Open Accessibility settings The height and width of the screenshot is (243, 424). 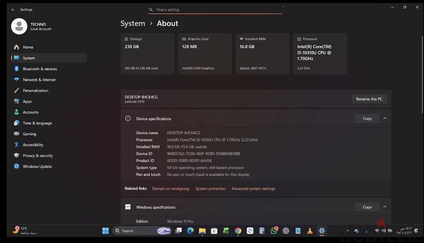click(x=49, y=145)
